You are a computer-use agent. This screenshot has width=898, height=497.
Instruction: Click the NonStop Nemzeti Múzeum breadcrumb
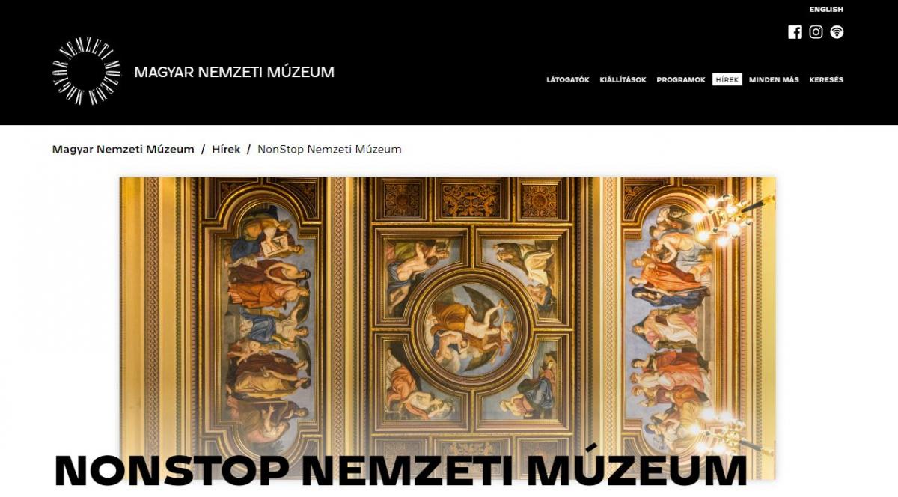(329, 149)
